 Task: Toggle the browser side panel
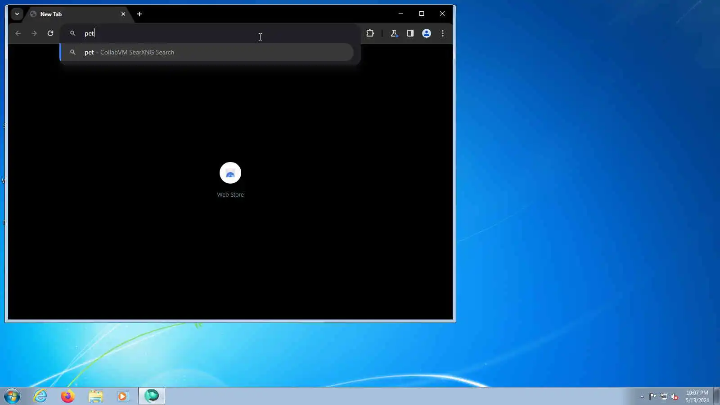click(x=410, y=33)
